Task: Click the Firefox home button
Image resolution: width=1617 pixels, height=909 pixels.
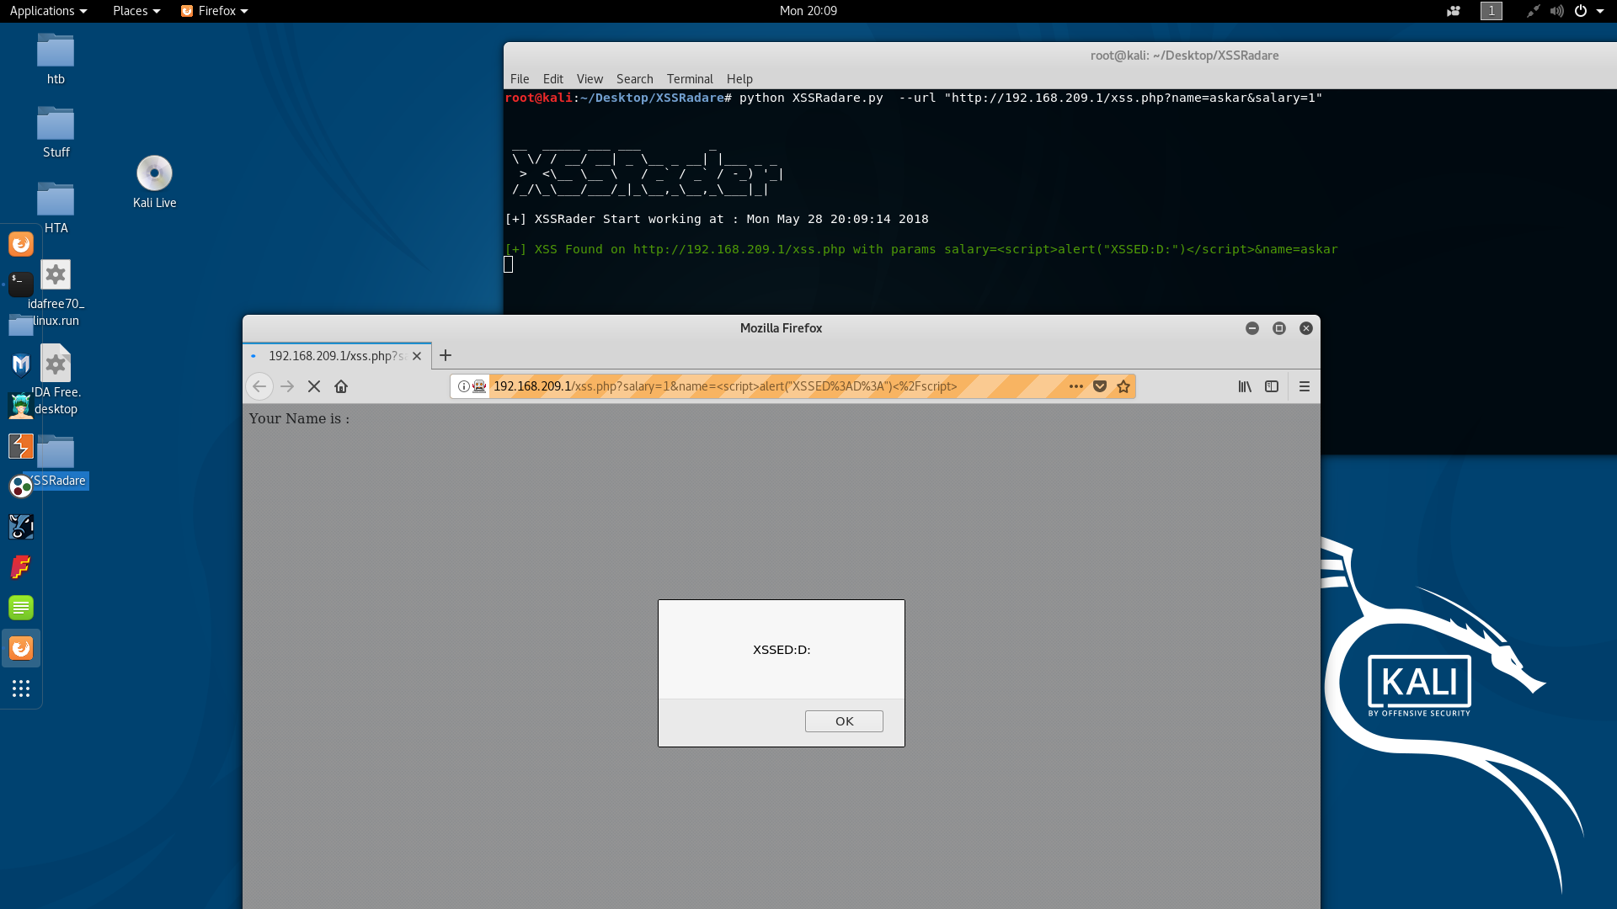Action: pyautogui.click(x=341, y=386)
